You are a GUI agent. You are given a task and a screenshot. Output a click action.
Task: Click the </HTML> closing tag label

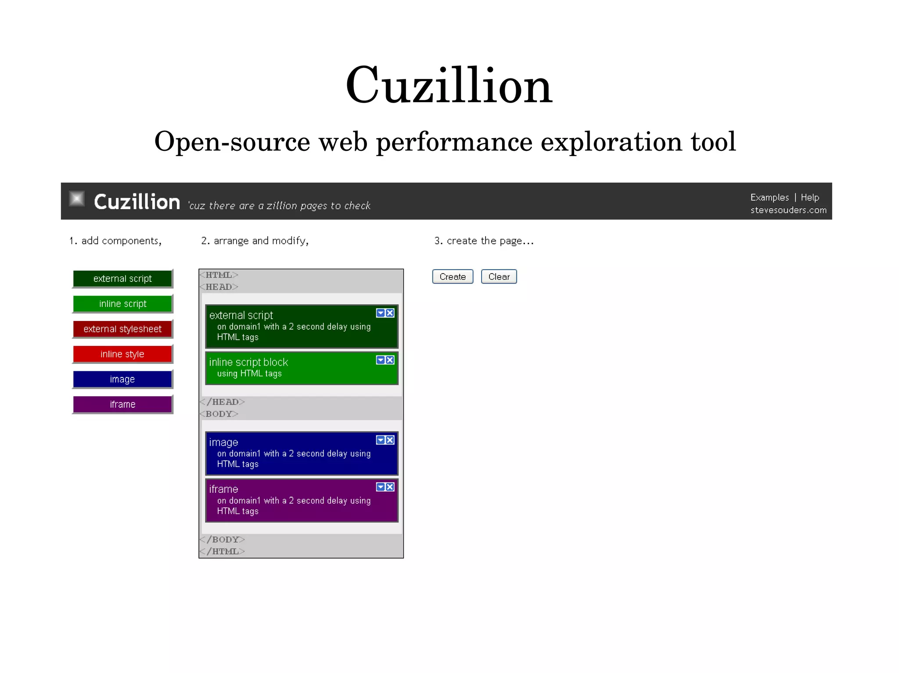[222, 551]
